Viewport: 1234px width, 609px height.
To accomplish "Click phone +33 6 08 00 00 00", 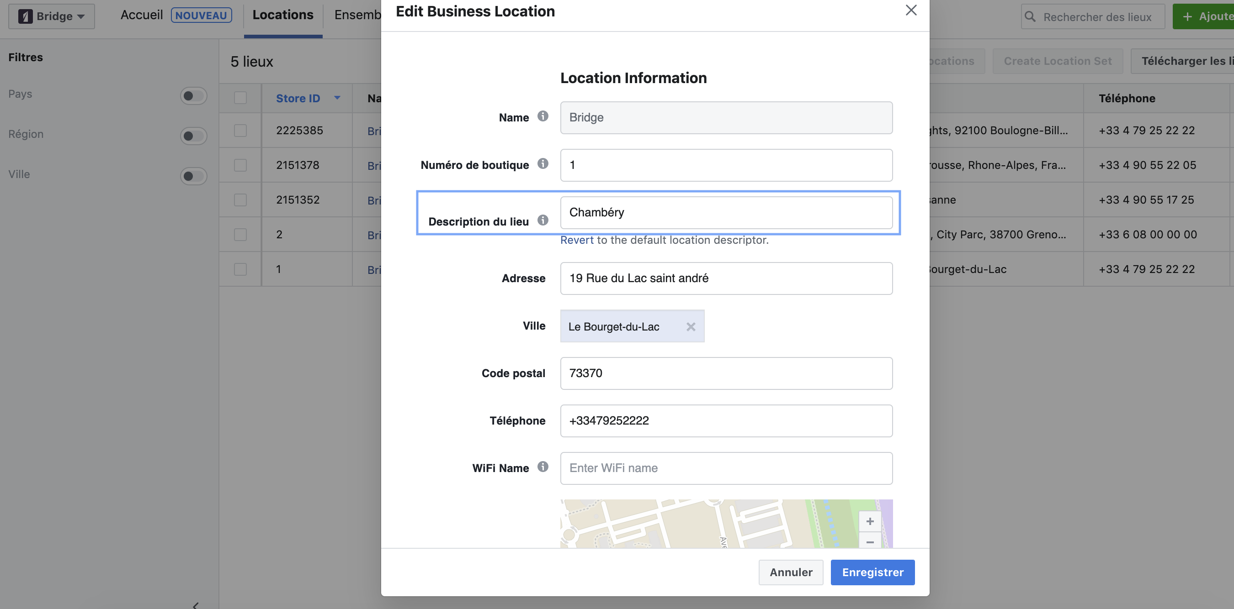I will pos(1148,234).
